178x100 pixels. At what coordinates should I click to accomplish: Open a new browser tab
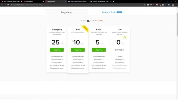click(x=113, y=2)
